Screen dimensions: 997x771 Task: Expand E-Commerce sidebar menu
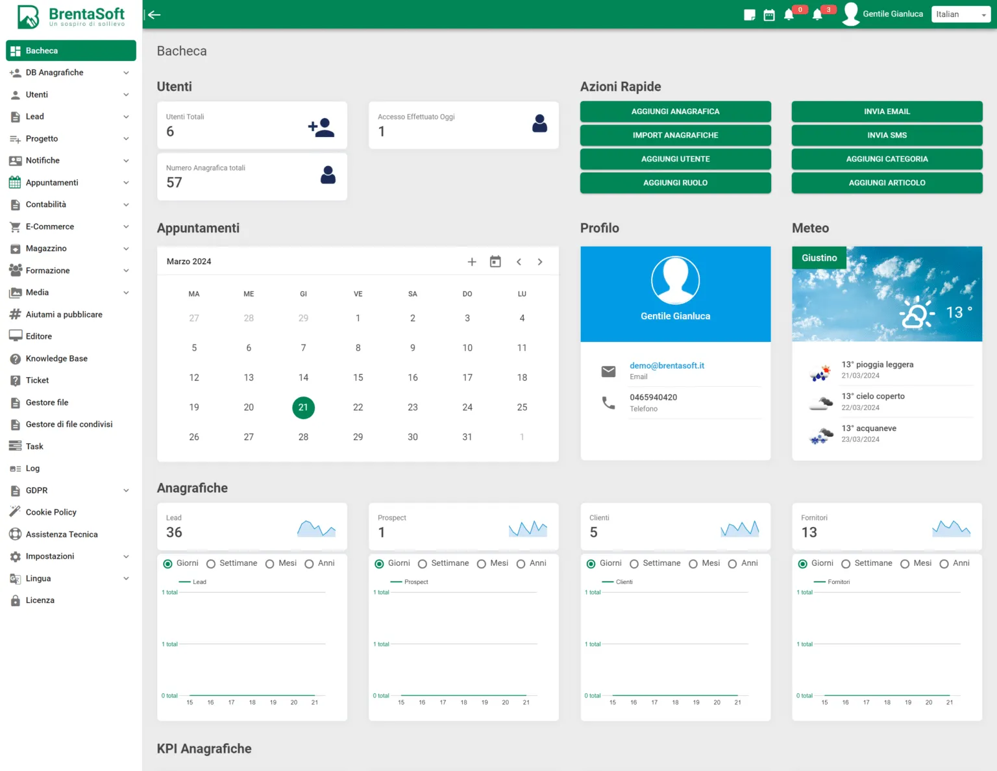71,226
